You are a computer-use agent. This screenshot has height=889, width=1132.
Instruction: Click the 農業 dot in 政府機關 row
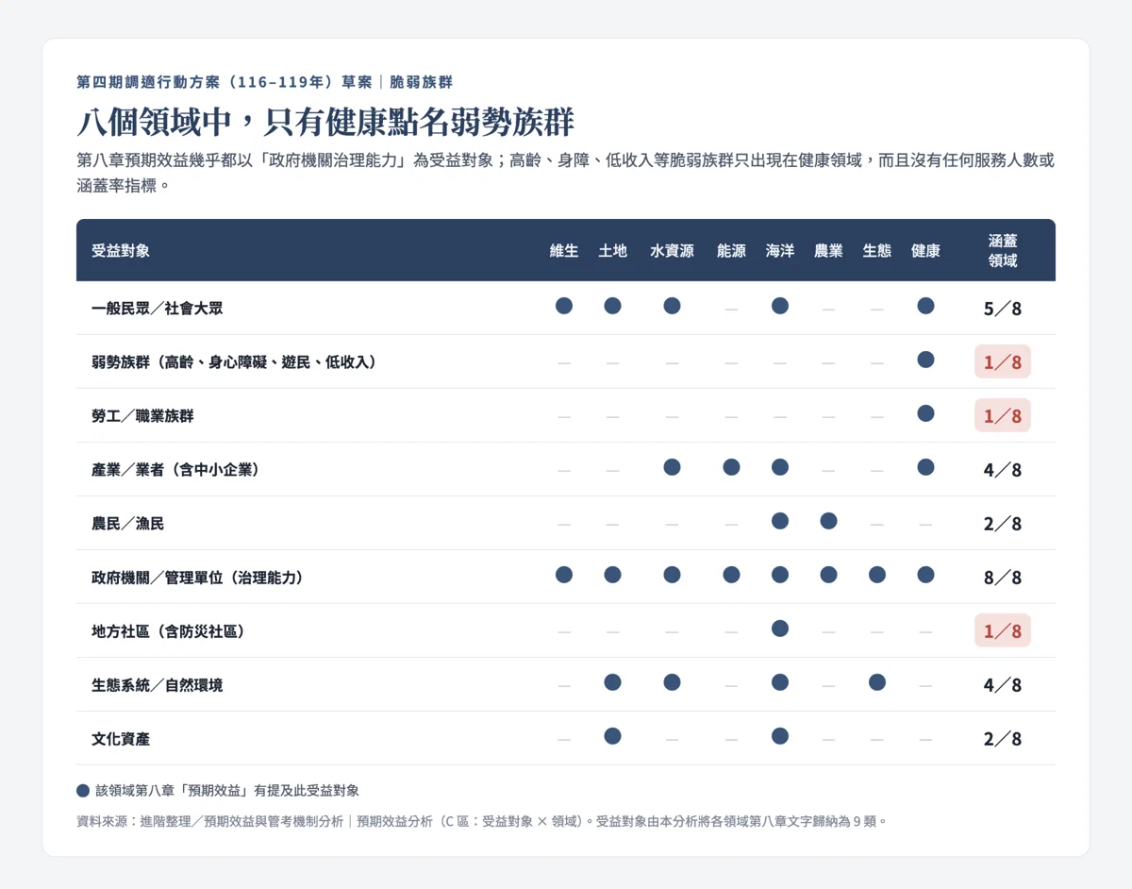pos(828,575)
